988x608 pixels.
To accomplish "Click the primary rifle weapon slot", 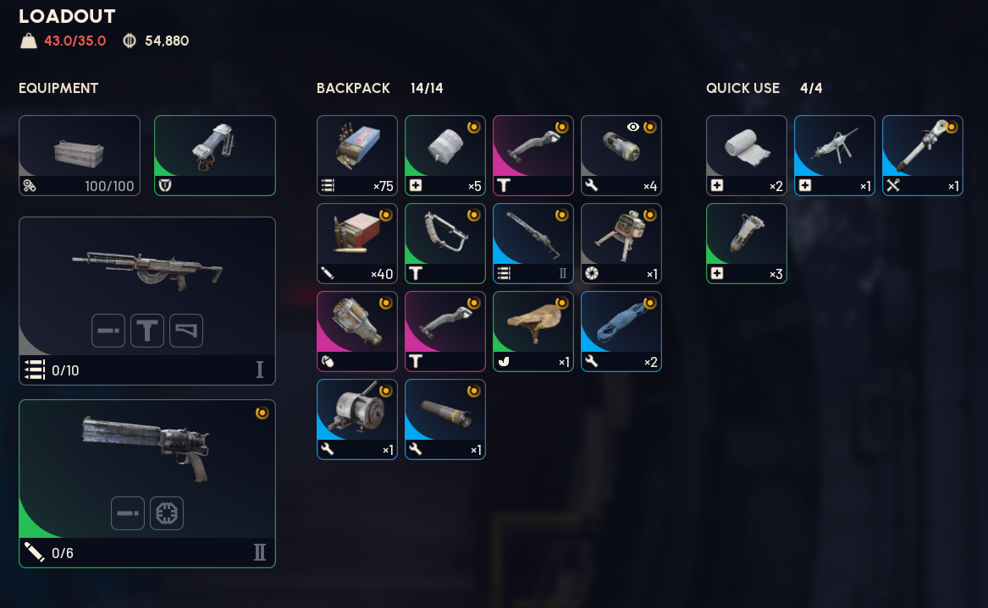I will pos(146,301).
